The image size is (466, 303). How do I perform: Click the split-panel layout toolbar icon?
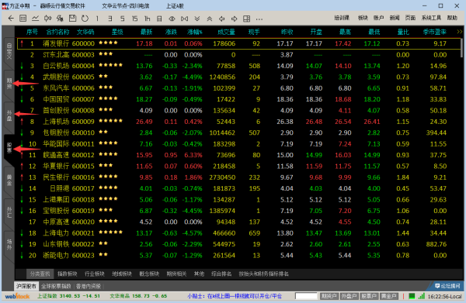tap(246, 19)
